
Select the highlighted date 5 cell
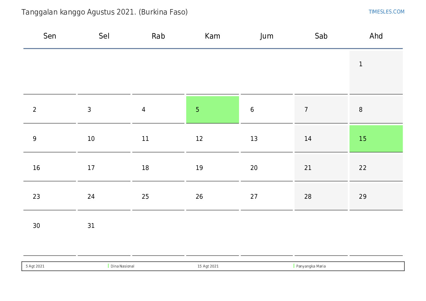point(212,110)
